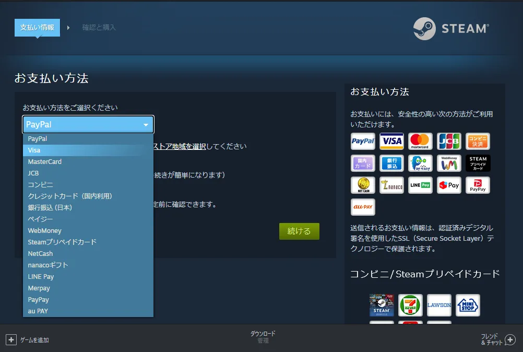Image resolution: width=523 pixels, height=352 pixels.
Task: Pick WebMoney from the list
Action: 88,230
